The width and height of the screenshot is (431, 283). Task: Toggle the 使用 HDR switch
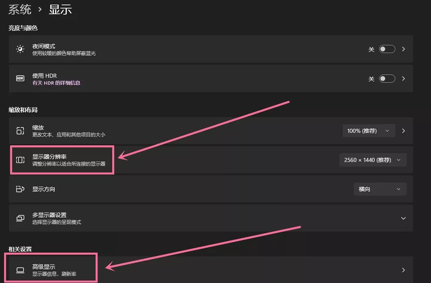coord(387,79)
